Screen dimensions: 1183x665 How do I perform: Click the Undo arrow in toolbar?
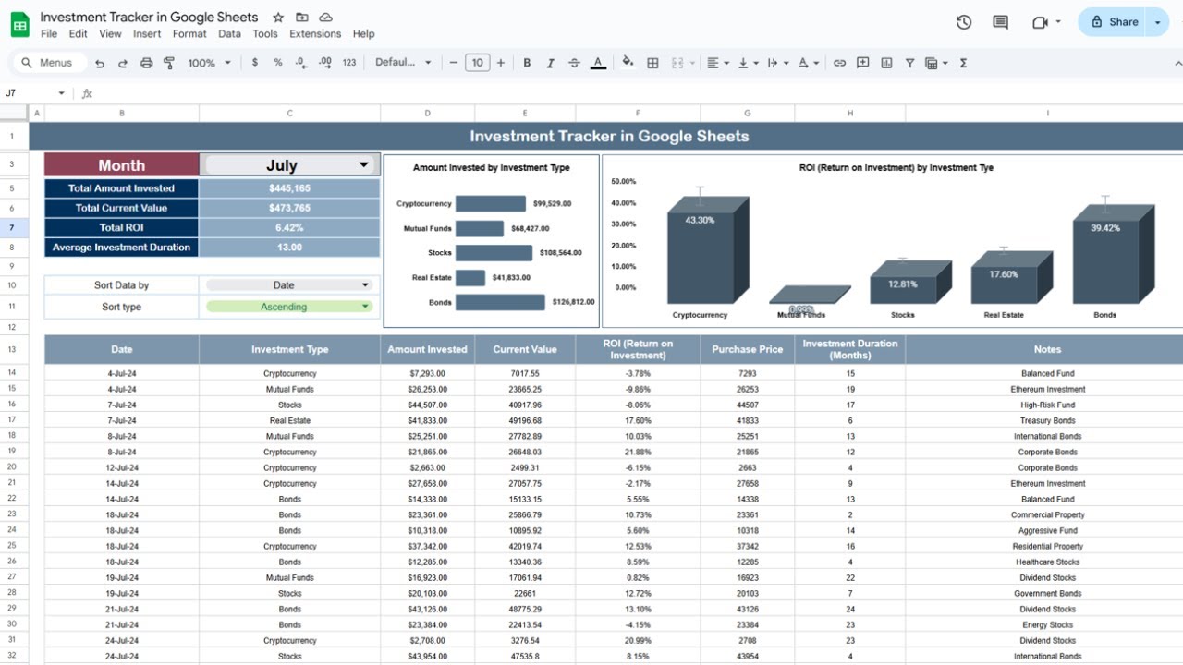[x=100, y=63]
